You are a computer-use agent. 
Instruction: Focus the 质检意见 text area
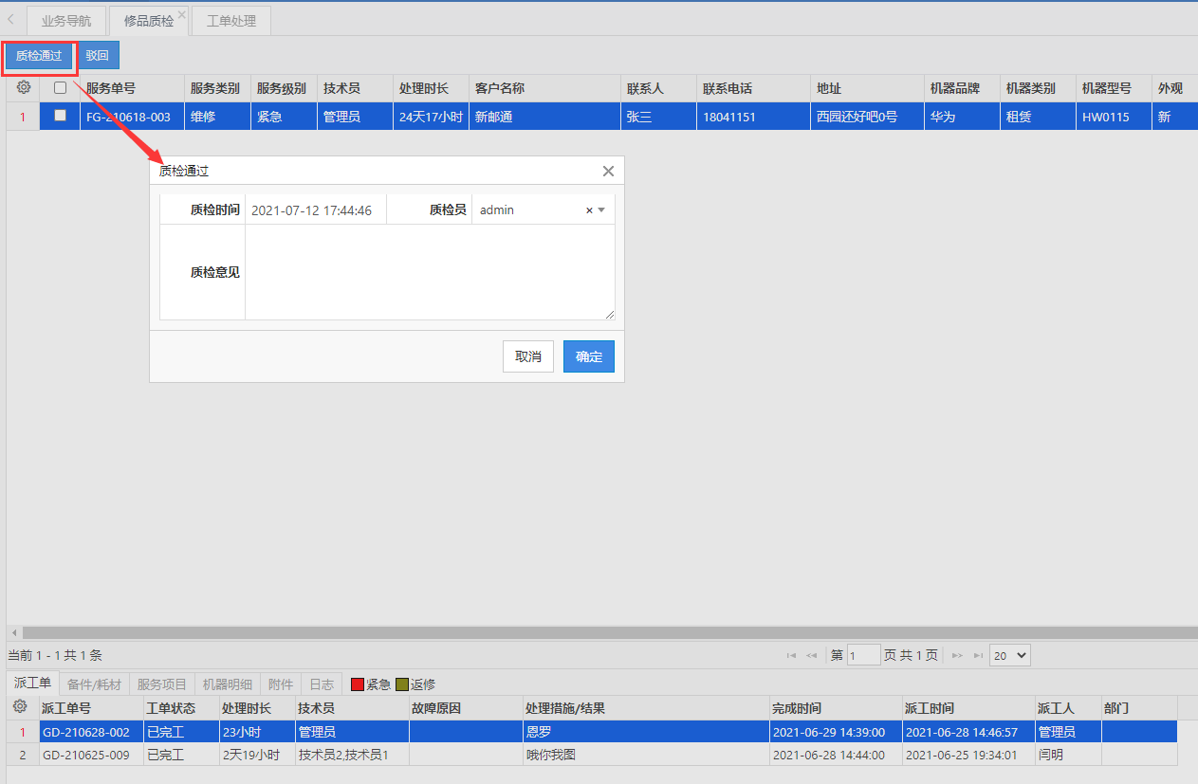430,272
